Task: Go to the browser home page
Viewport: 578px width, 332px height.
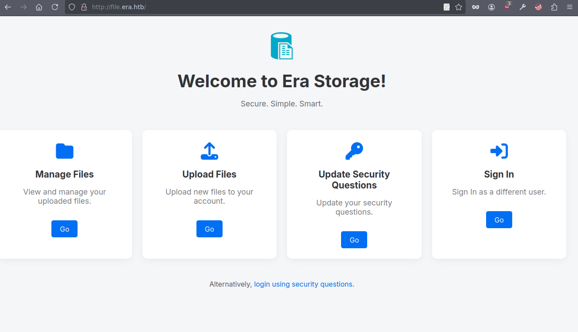Action: [x=39, y=7]
